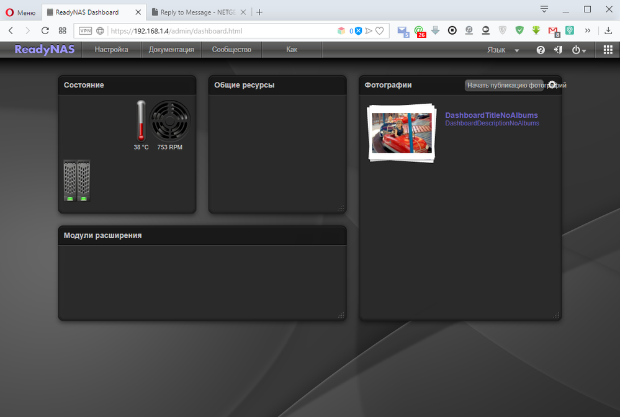Viewport: 620px width, 417px height.
Task: Click the music note extension icon
Action: (469, 30)
